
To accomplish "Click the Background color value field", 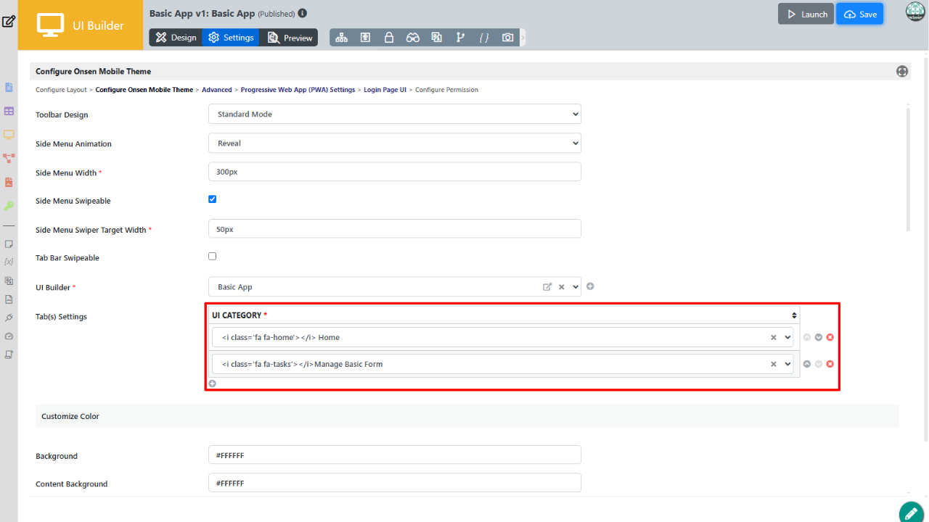I will 394,455.
